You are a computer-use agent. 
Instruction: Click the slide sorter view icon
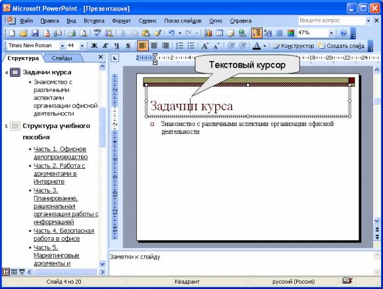tap(14, 272)
